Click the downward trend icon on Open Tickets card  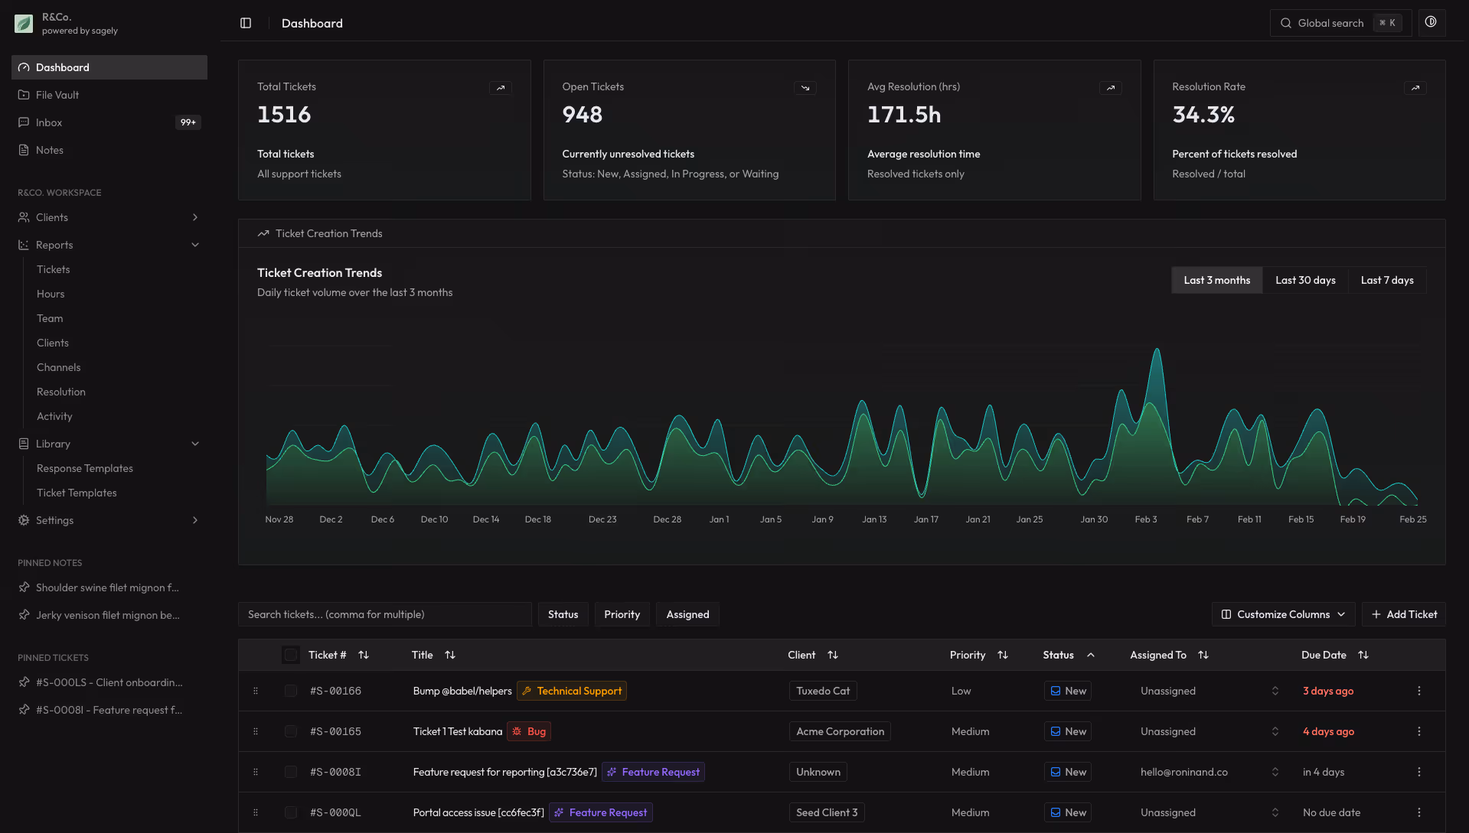click(805, 88)
